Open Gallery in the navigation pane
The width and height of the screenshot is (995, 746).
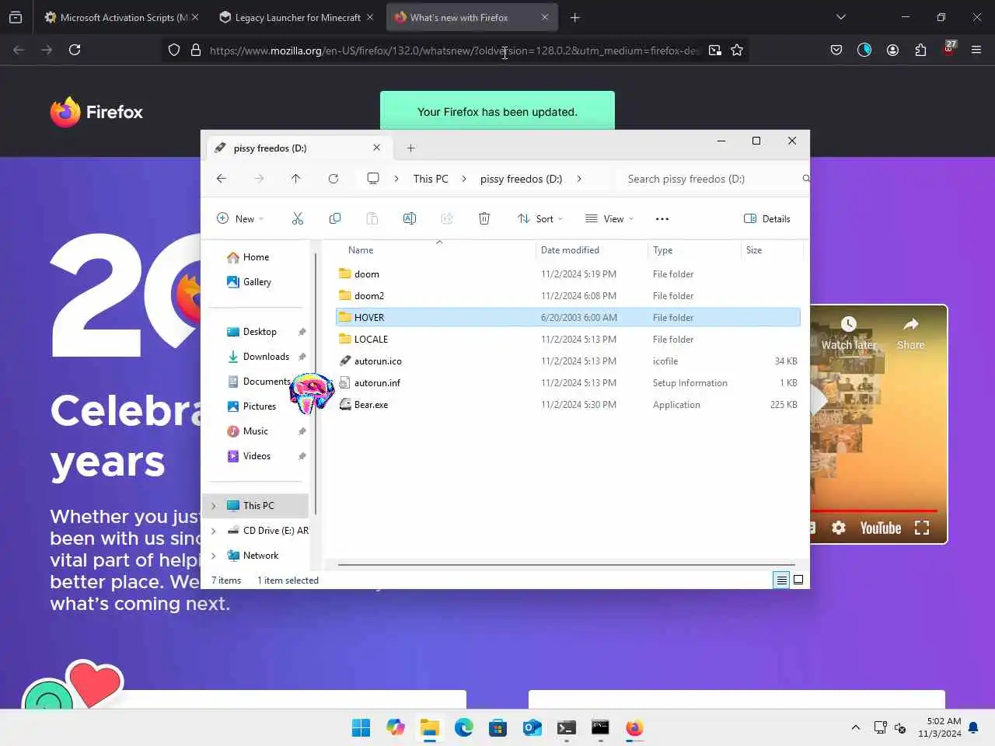pyautogui.click(x=257, y=282)
